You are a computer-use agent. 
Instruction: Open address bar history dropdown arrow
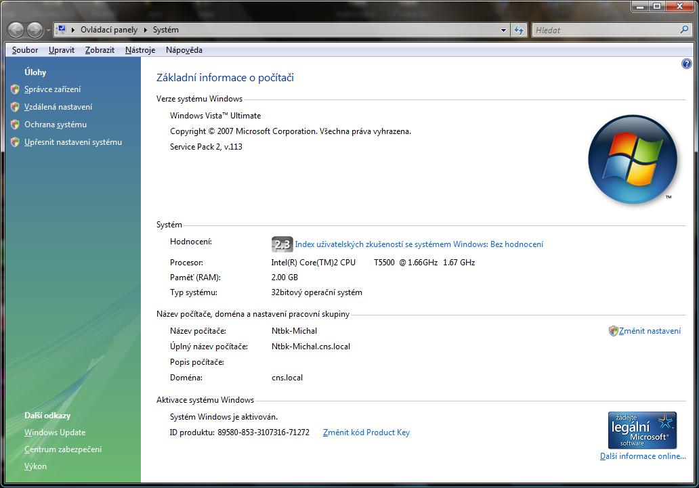(x=503, y=30)
